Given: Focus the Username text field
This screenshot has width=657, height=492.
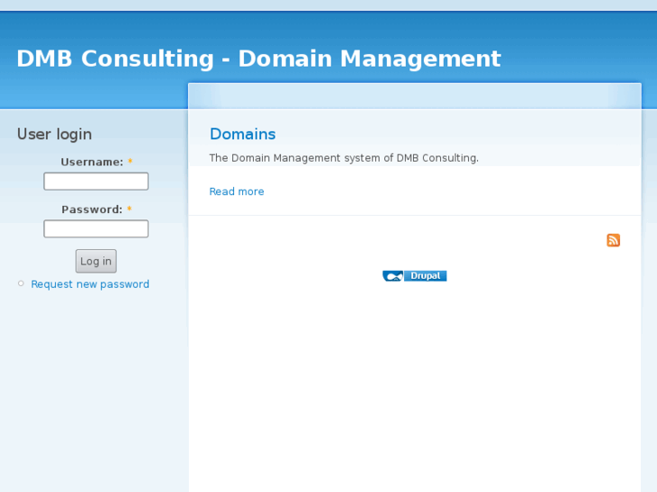Looking at the screenshot, I should click(x=96, y=181).
